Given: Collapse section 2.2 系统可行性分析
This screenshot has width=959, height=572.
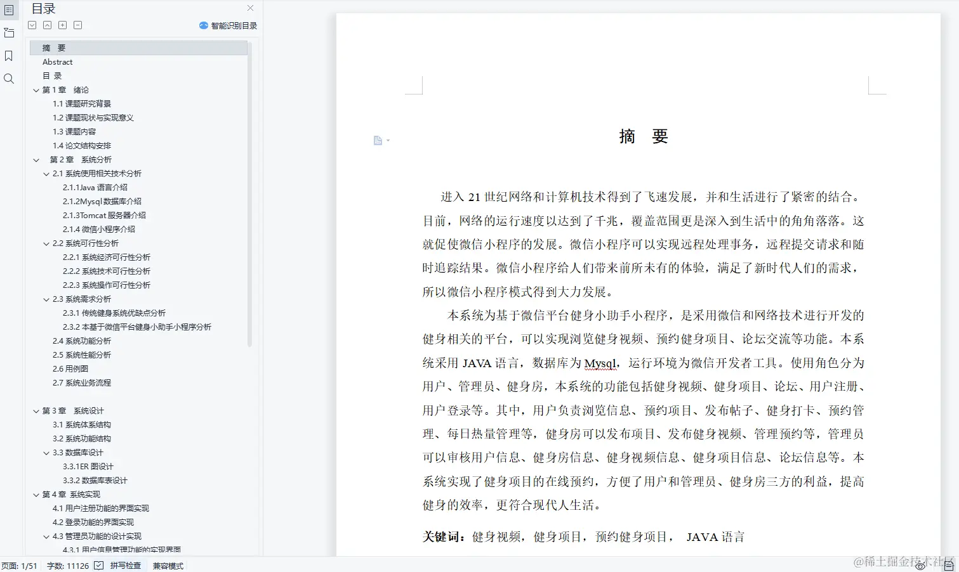Looking at the screenshot, I should (46, 244).
